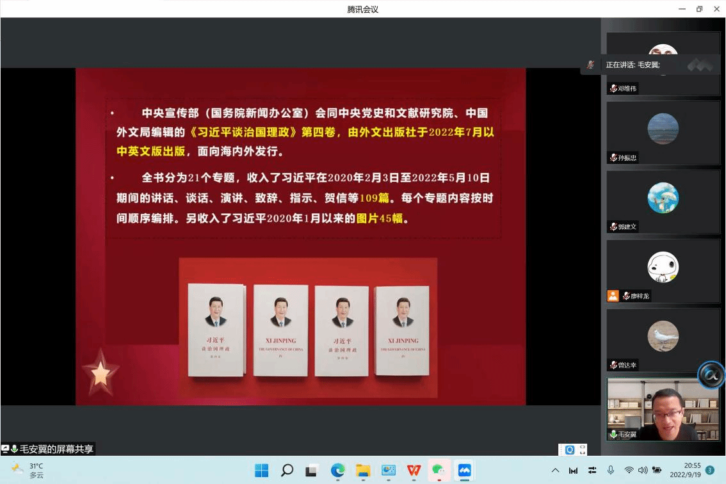
Task: Expand the hidden system tray icons chevron
Action: pos(555,471)
